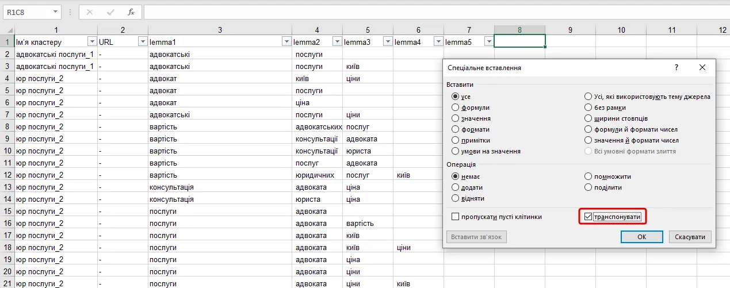Image resolution: width=730 pixels, height=288 pixels.
Task: Select the header of column 3
Action: pyautogui.click(x=220, y=30)
